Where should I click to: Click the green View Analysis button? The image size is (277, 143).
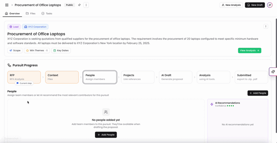249,50
